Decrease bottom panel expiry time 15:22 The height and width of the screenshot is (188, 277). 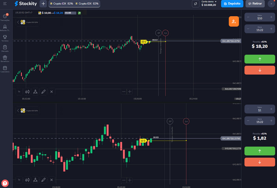(x=248, y=121)
